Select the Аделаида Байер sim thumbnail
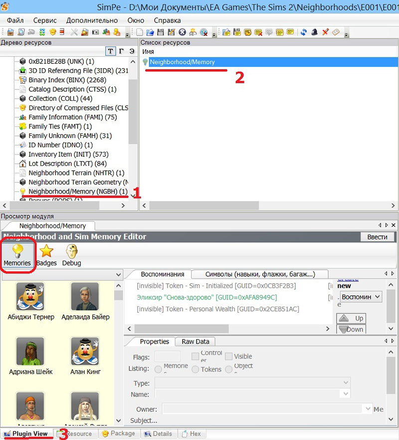 tap(85, 296)
